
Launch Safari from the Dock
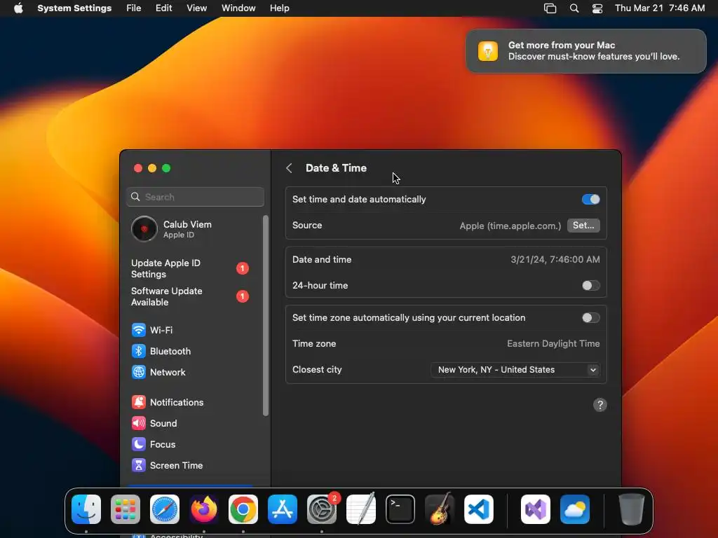[x=165, y=509]
